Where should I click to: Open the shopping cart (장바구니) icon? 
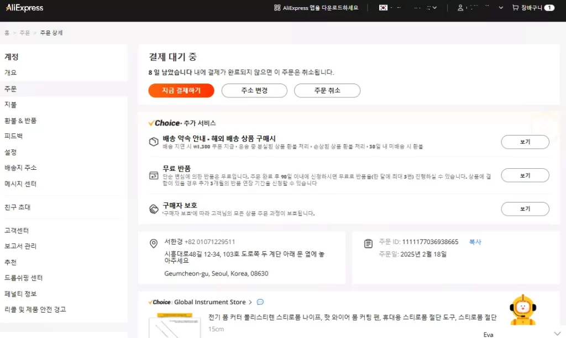(x=514, y=8)
